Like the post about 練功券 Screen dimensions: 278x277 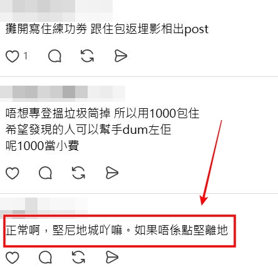tap(13, 56)
